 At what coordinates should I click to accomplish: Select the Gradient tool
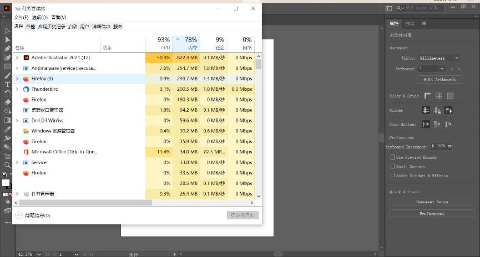[x=7, y=120]
